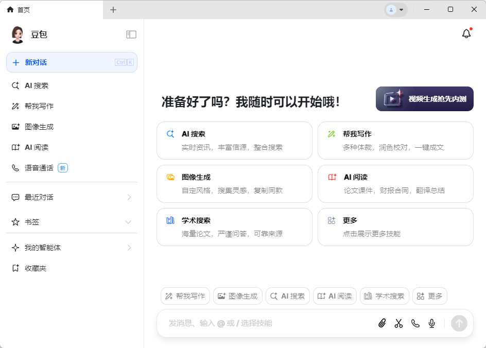Activate microphone voice input icon
Viewport: 486px width, 348px height.
[432, 323]
